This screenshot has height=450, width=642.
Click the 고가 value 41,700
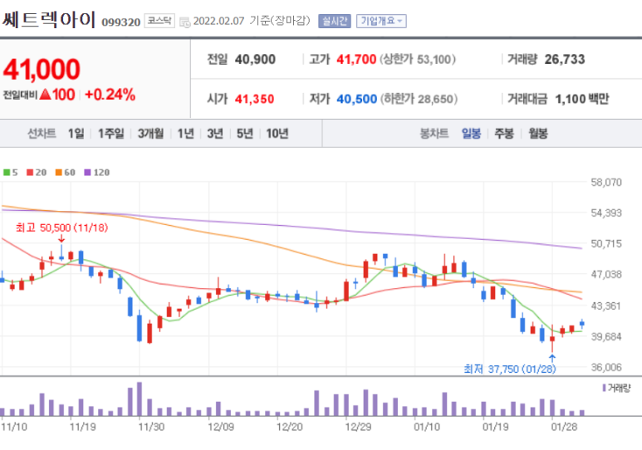(x=356, y=60)
